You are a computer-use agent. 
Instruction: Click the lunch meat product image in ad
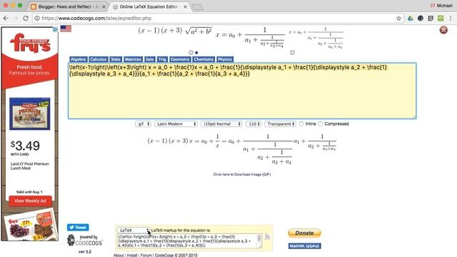click(x=30, y=114)
